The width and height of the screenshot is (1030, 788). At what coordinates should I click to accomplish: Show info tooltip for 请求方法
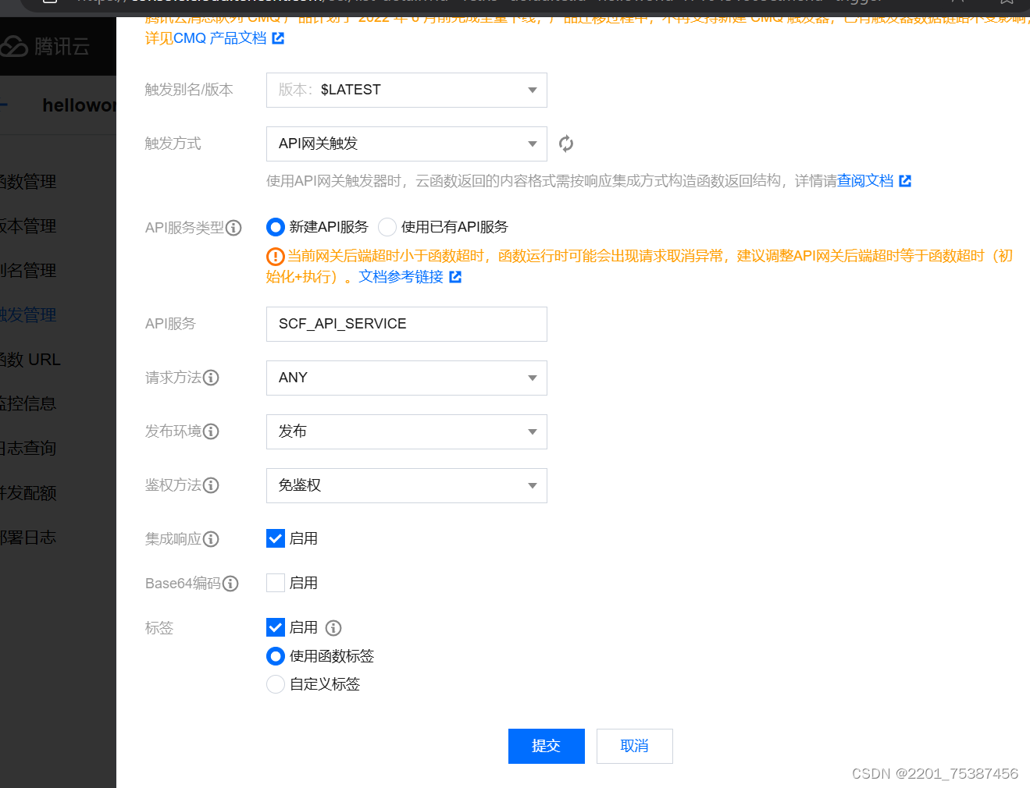211,378
